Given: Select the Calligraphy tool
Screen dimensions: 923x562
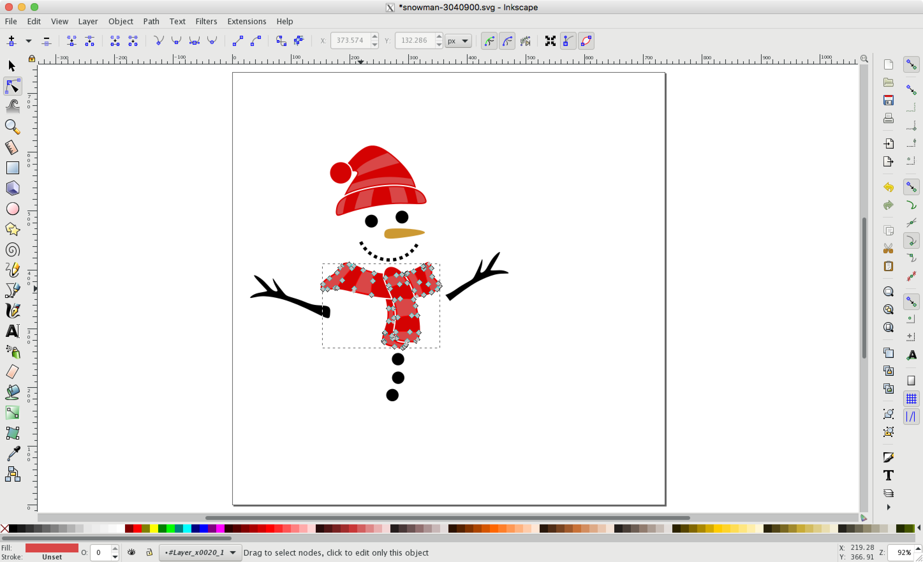Looking at the screenshot, I should [12, 311].
